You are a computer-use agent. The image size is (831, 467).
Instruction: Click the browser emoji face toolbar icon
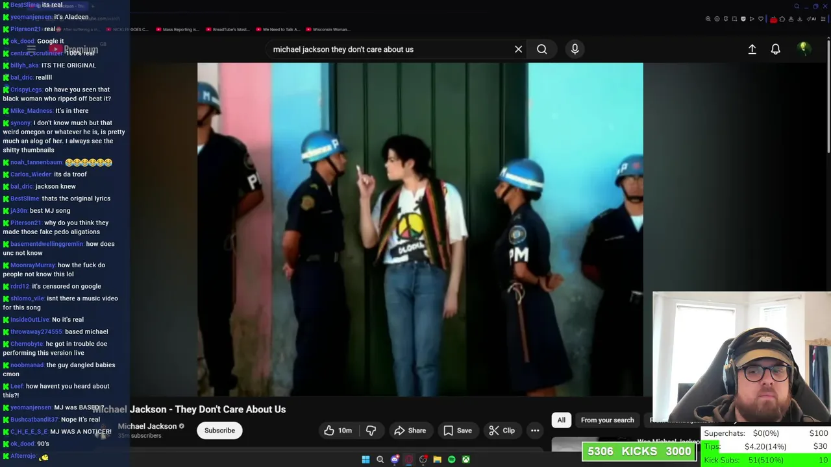717,19
